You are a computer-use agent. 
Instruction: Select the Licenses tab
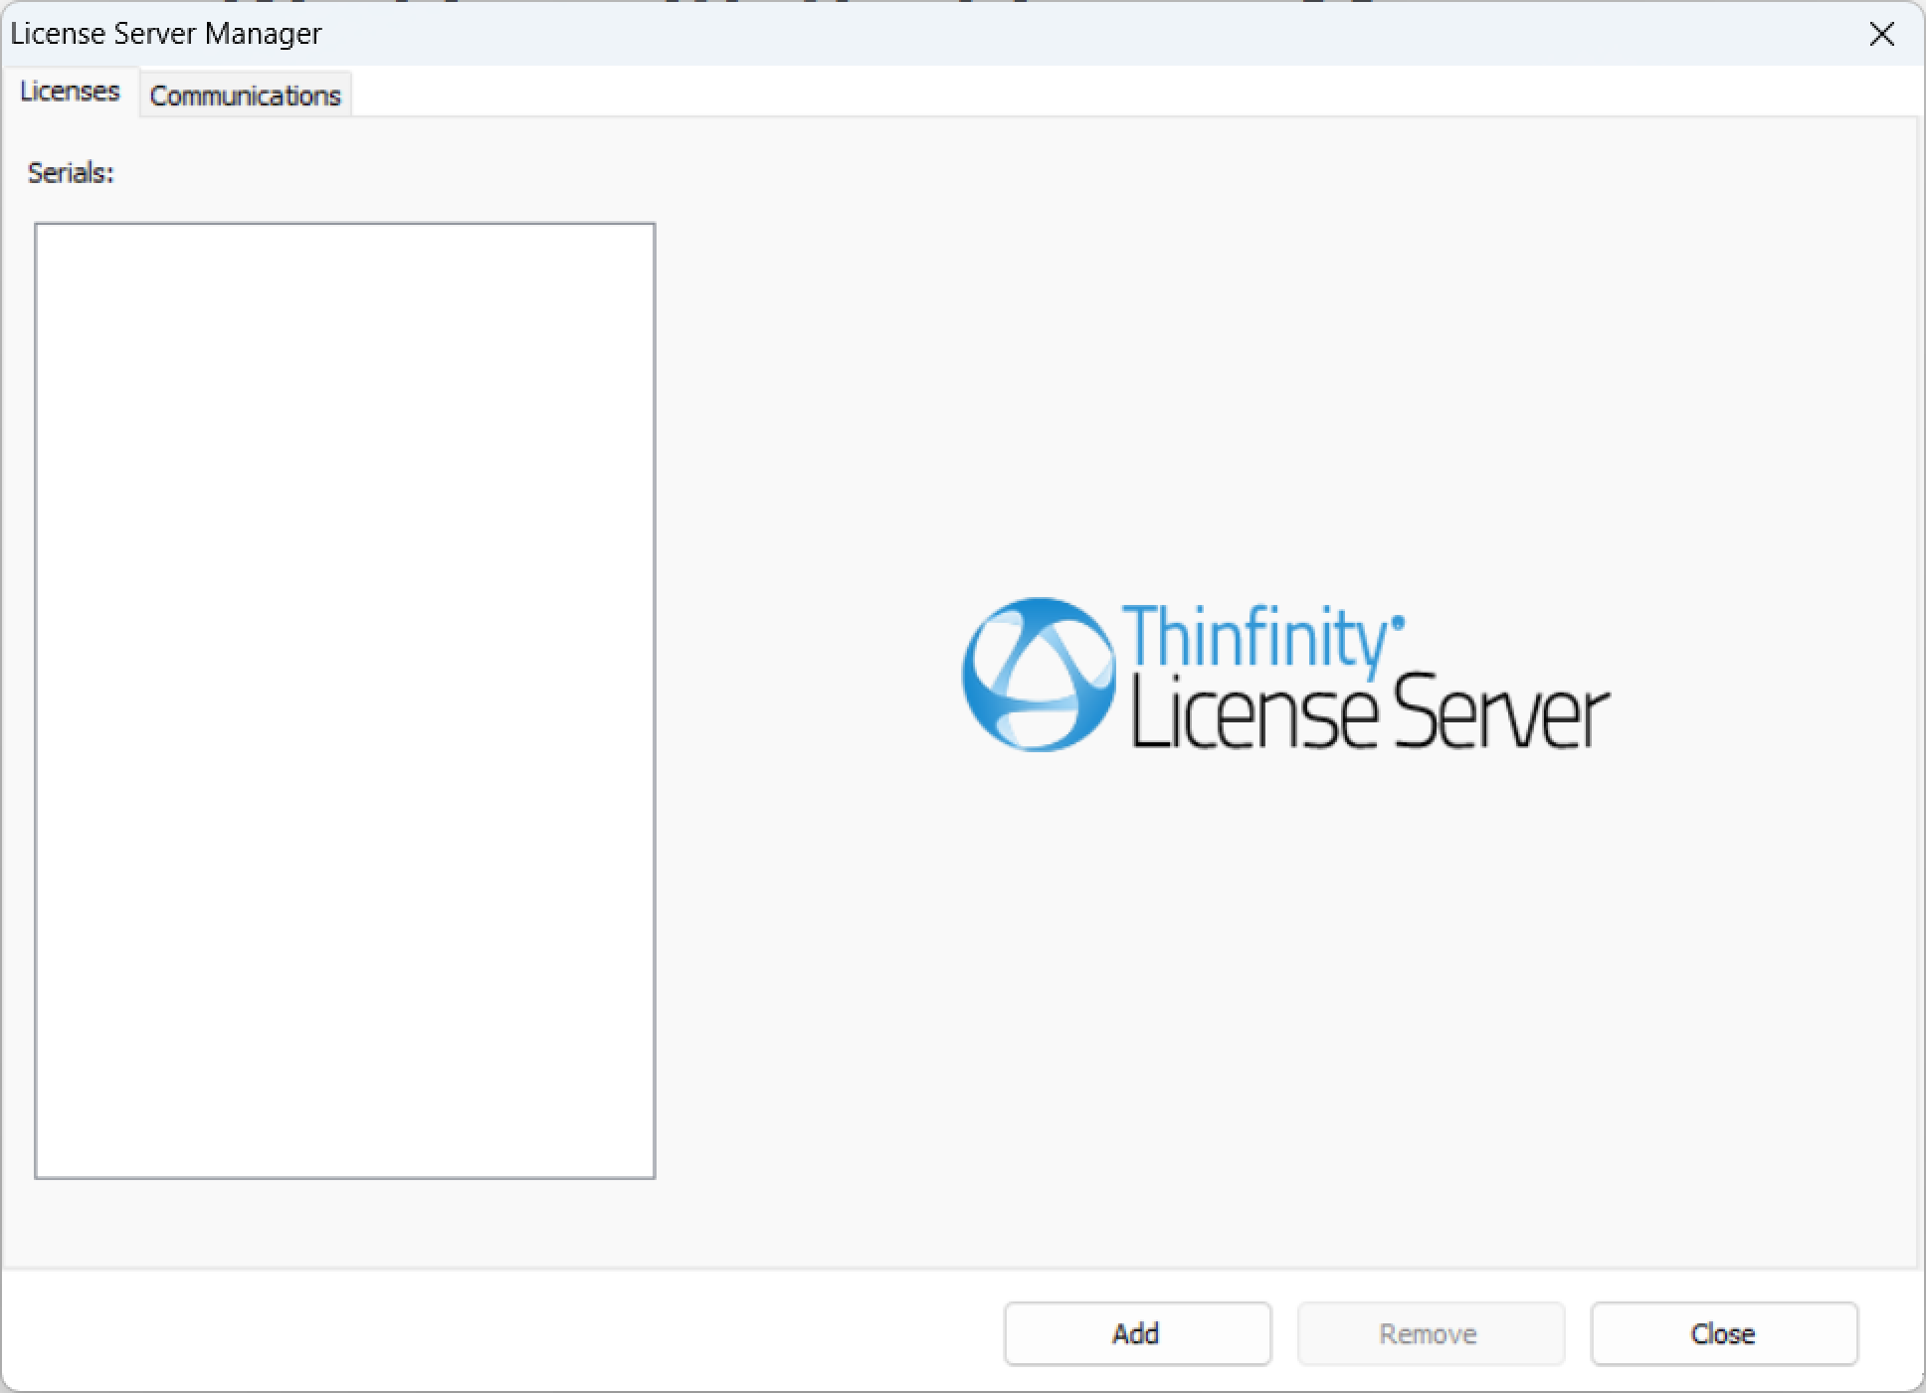pos(70,92)
